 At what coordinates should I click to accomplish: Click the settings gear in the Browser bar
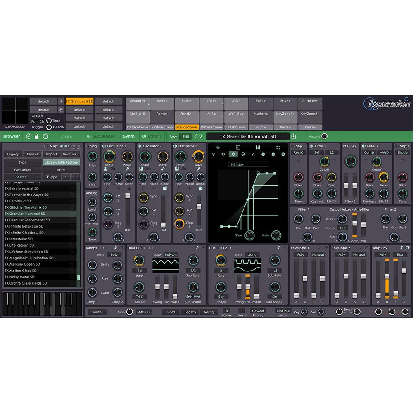tap(29, 136)
